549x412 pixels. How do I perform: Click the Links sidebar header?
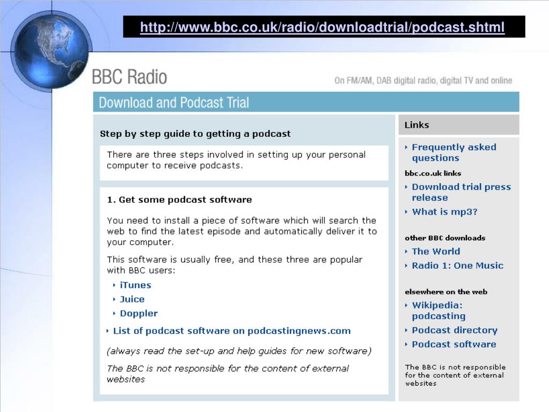point(459,124)
